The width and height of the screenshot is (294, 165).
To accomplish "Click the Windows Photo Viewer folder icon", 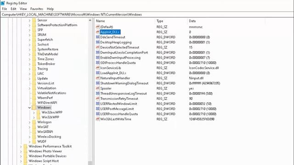I will 25,151.
